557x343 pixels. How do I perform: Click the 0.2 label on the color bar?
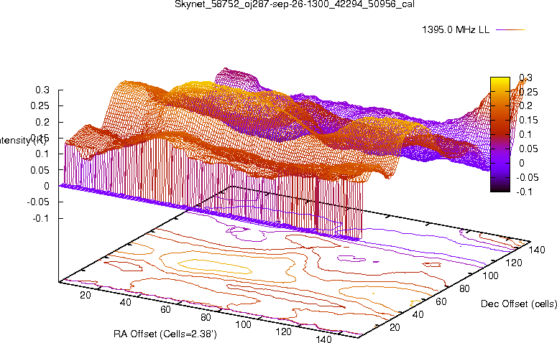coord(526,105)
